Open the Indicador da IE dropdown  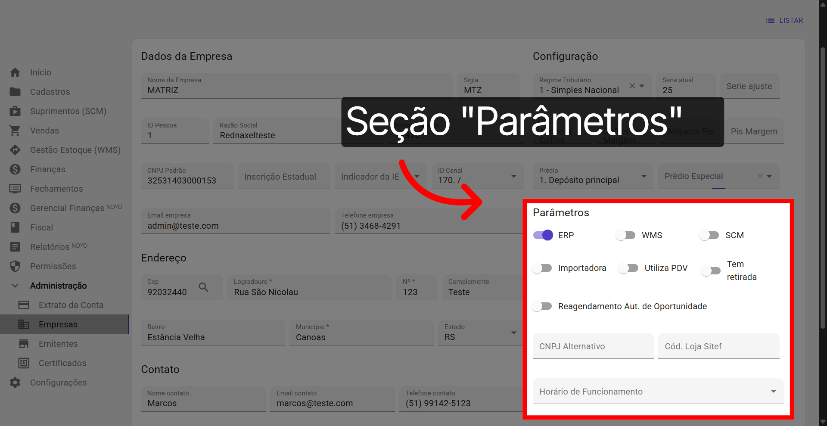(x=417, y=176)
